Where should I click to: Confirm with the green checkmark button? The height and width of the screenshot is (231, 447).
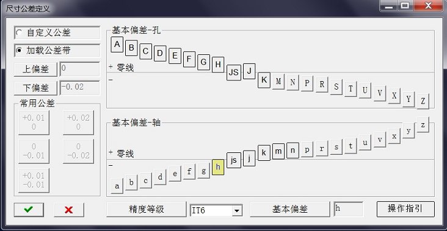pos(29,210)
